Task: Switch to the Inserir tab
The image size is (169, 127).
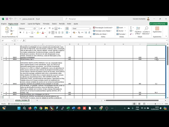Action: click(x=23, y=24)
